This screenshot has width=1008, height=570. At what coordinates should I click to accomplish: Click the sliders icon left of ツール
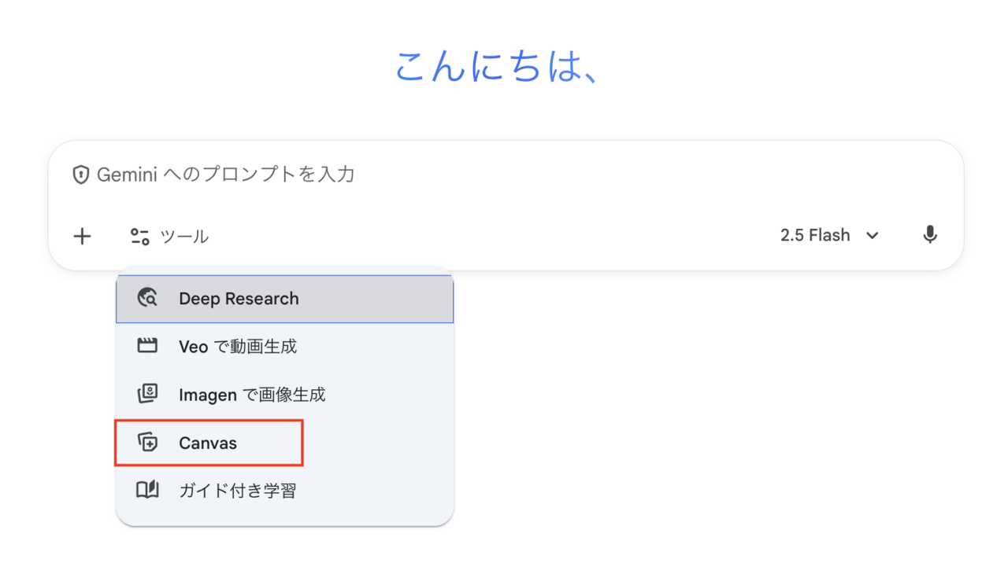[x=140, y=236]
